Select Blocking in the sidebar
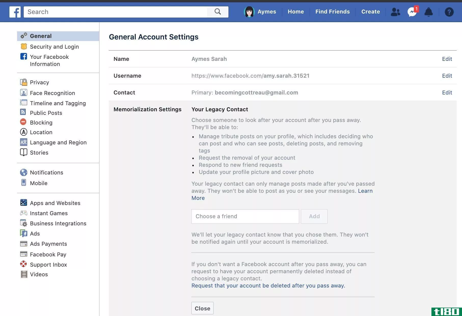Screen dimensions: 462x316 pyautogui.click(x=41, y=122)
